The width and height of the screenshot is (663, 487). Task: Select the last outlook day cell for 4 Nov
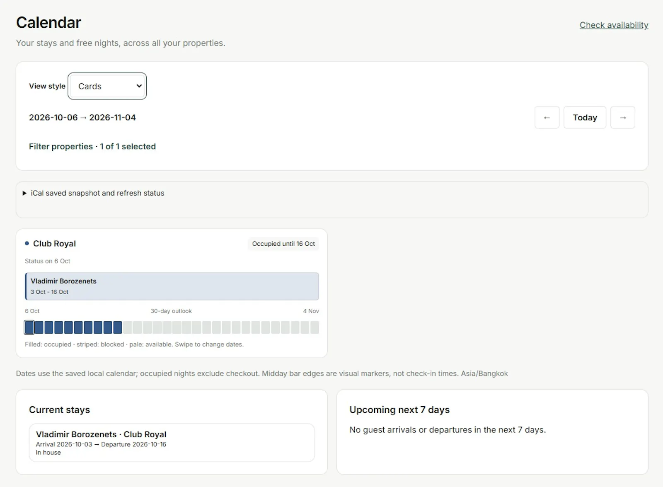coord(315,327)
